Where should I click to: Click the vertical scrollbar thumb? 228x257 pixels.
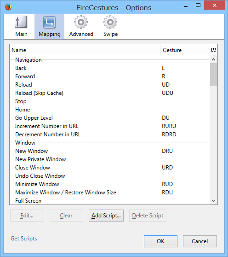click(213, 75)
